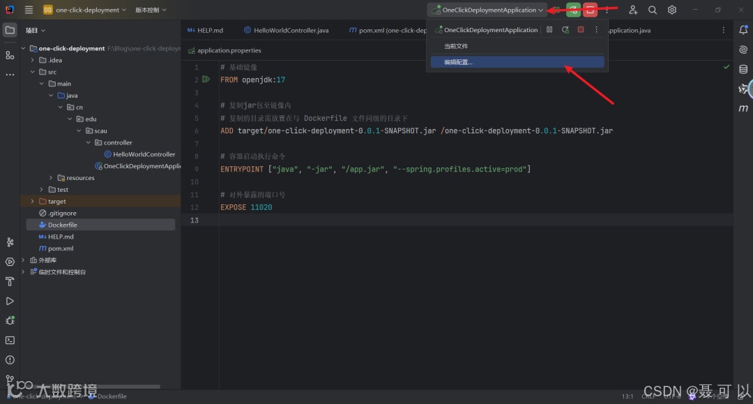This screenshot has width=753, height=404.
Task: Stop OneClickDeploymentApplication in popup
Action: [x=581, y=30]
